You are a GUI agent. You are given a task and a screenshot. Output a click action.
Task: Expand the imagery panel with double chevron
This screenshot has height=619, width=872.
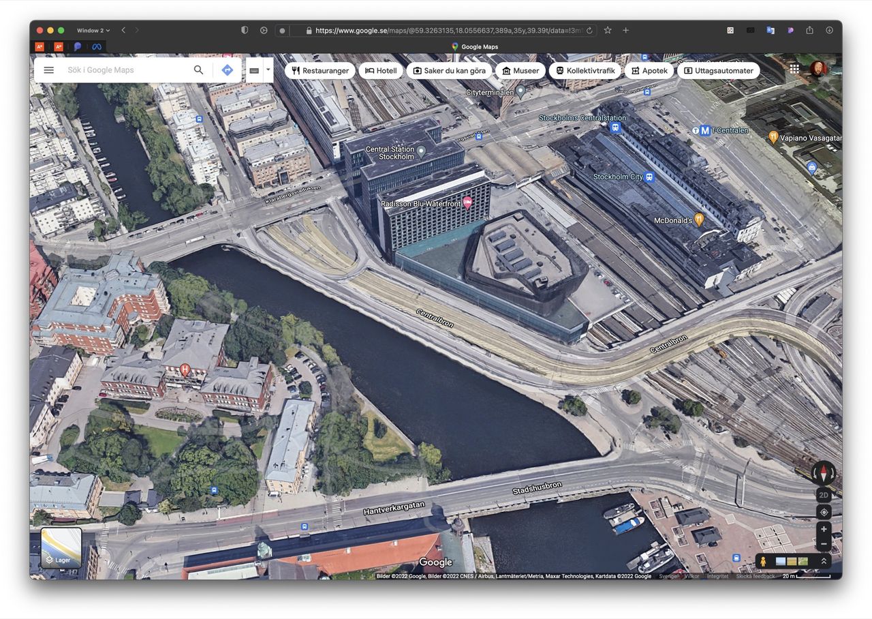pyautogui.click(x=824, y=561)
